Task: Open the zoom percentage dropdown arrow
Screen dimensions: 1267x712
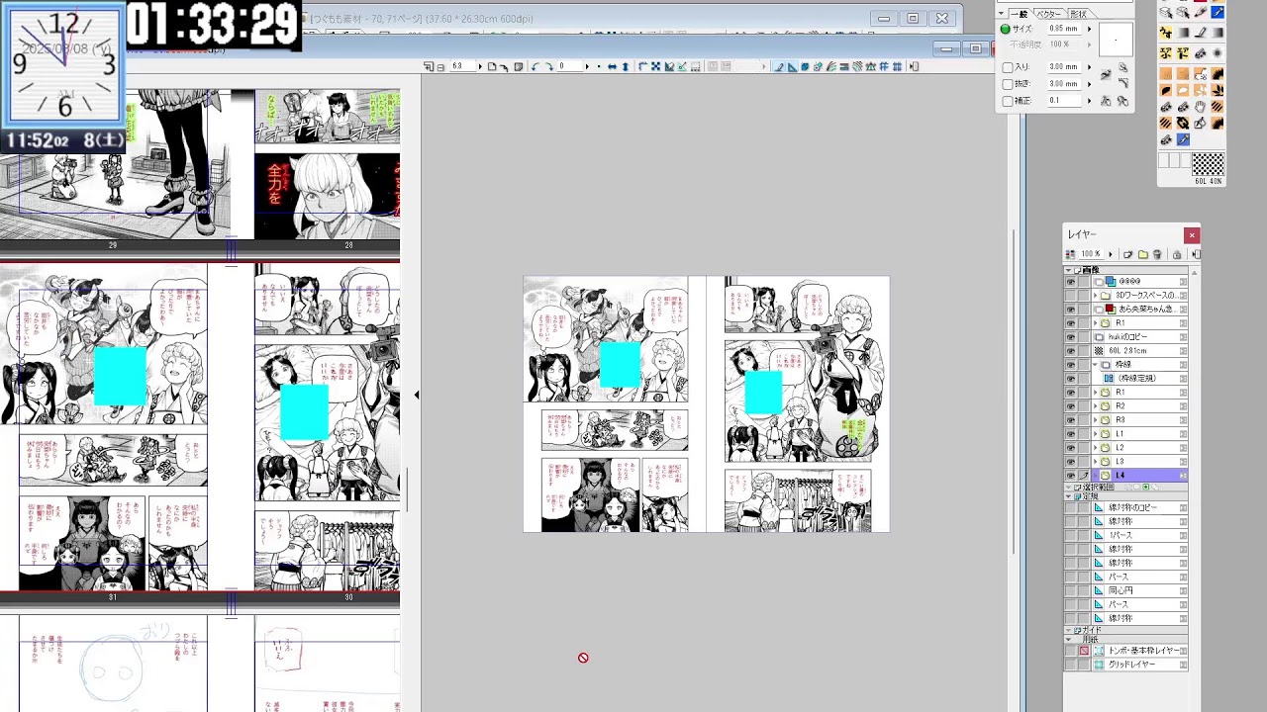Action: click(x=480, y=67)
